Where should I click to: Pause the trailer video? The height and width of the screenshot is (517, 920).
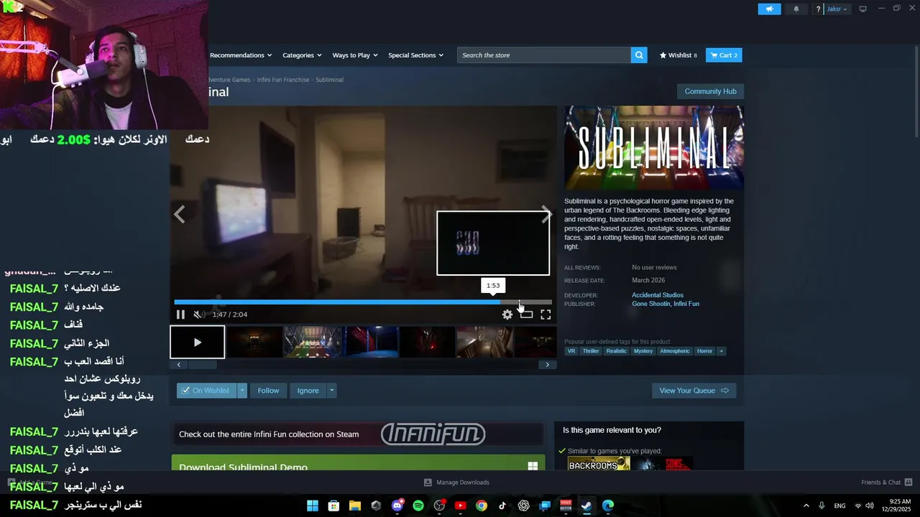point(180,315)
